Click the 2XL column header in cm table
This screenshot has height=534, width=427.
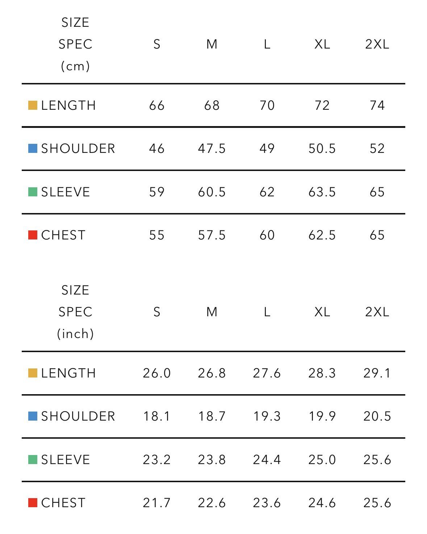pos(377,44)
